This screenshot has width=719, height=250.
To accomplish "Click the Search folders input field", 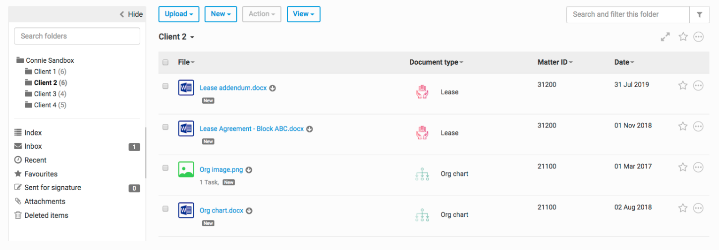I will pos(77,36).
